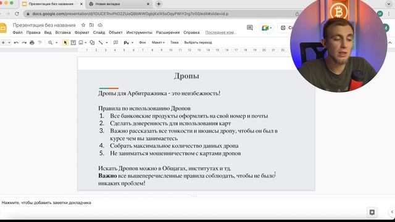
Task: Open the Последнее изм... edit history link
Action: pyautogui.click(x=221, y=33)
